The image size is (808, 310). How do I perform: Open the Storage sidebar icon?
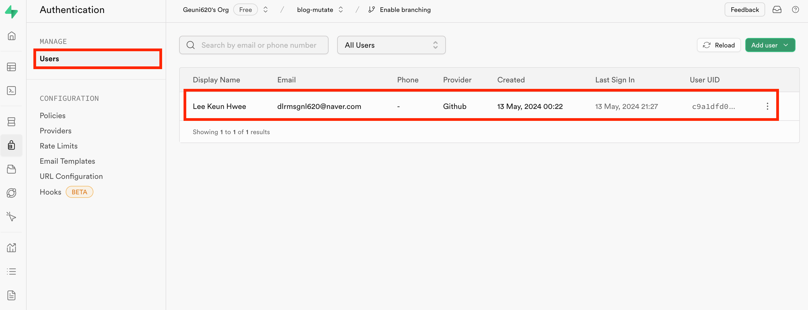coord(12,169)
